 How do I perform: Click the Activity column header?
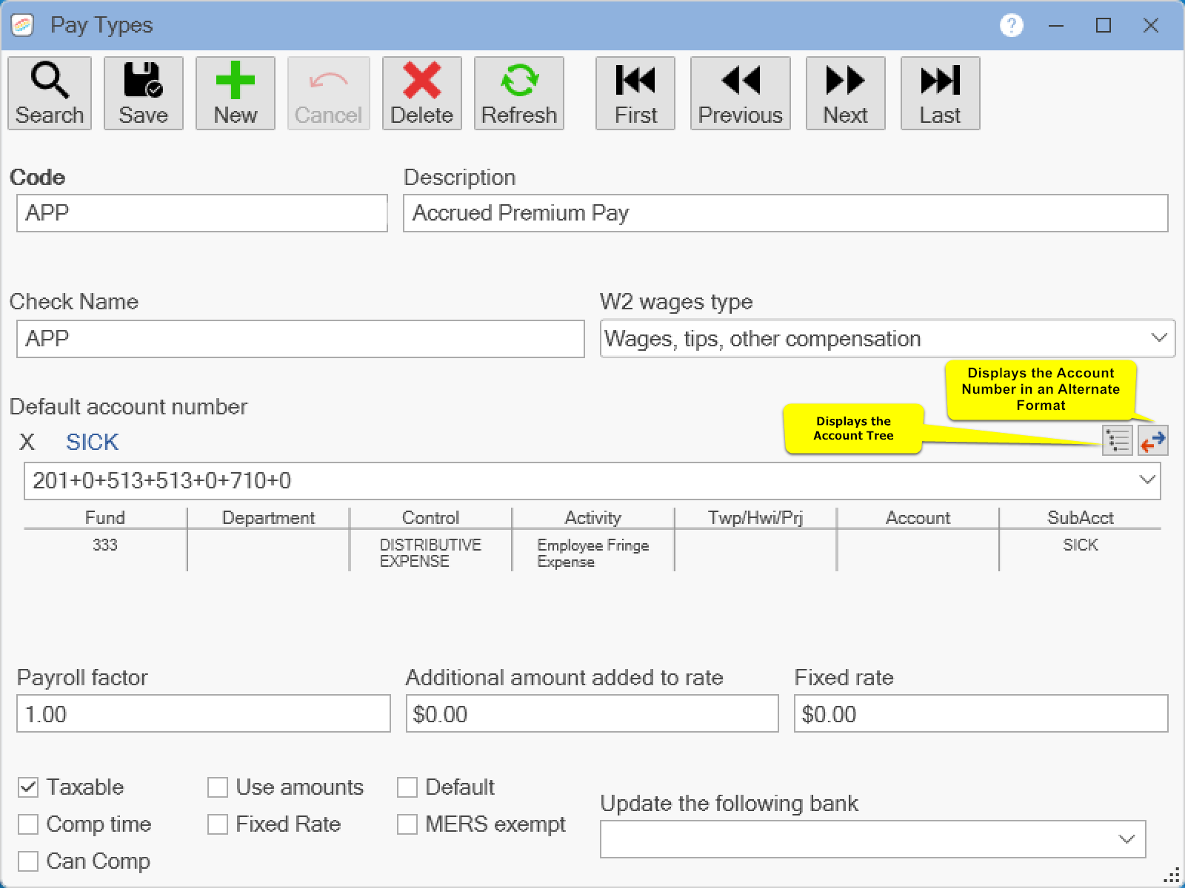click(592, 518)
